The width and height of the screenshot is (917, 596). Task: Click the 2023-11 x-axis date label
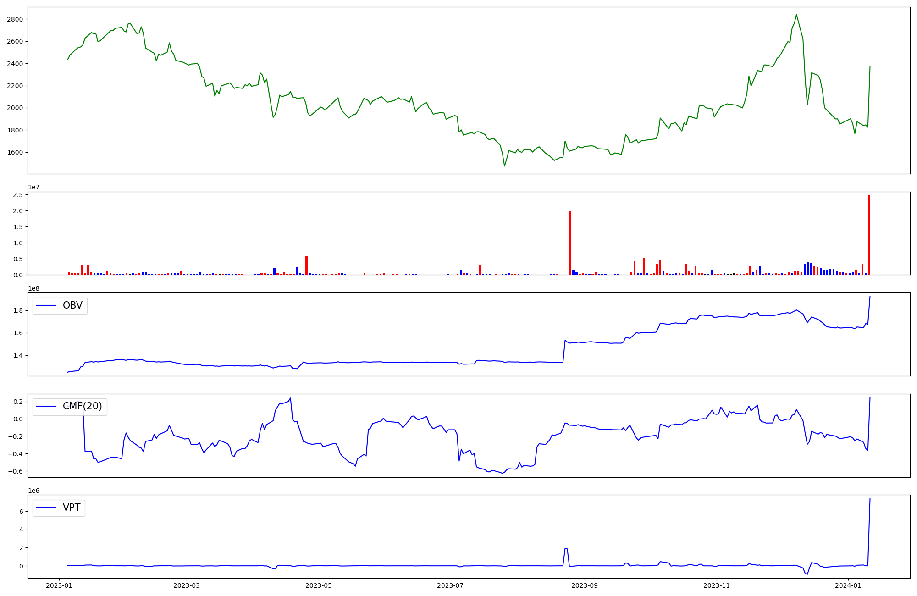717,585
